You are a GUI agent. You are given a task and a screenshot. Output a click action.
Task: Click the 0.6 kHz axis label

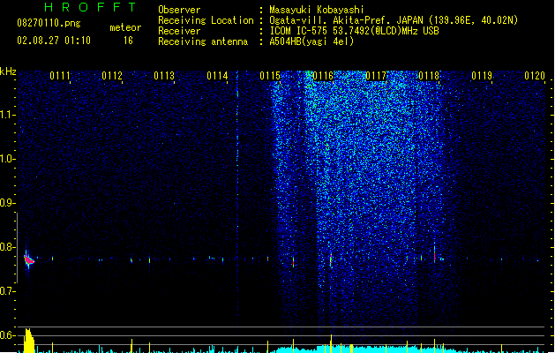coord(8,335)
